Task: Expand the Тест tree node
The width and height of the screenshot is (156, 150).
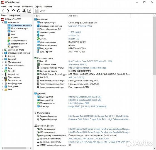Action: pos(3,89)
